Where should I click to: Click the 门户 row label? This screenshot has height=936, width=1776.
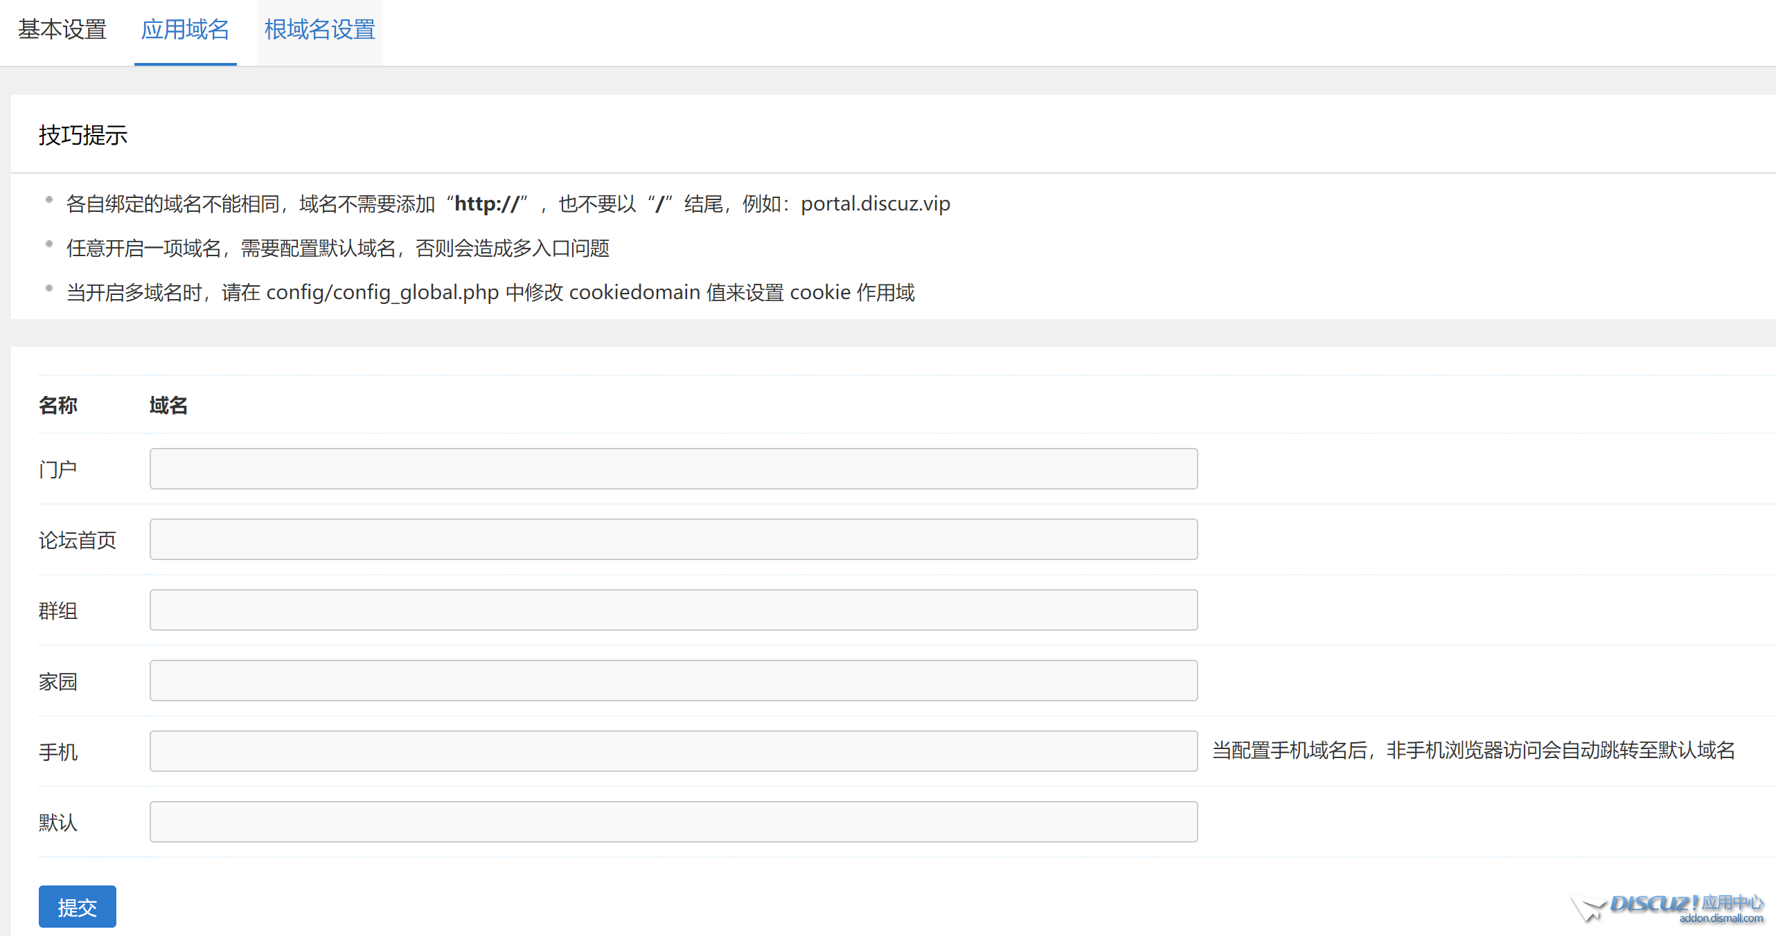[x=58, y=469]
